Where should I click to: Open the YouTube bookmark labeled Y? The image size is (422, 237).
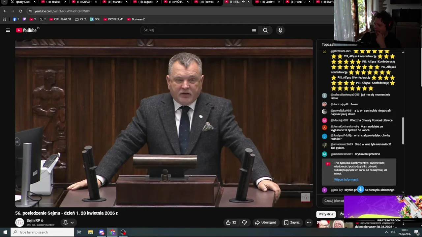[x=33, y=19]
